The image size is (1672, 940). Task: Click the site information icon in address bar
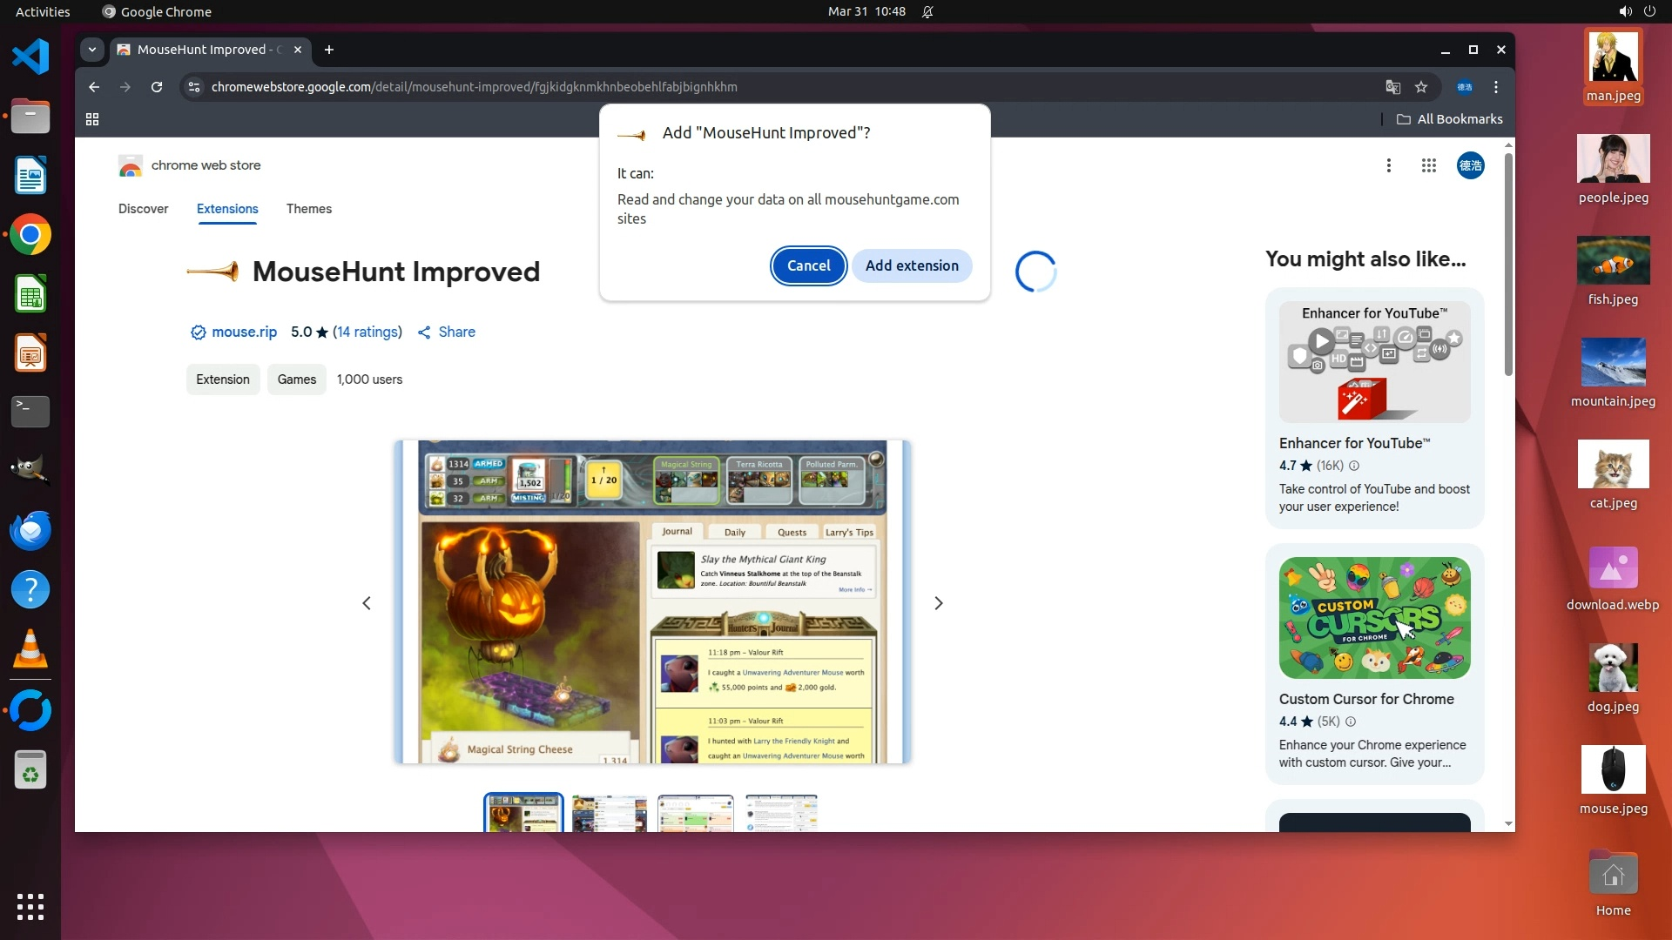click(194, 87)
